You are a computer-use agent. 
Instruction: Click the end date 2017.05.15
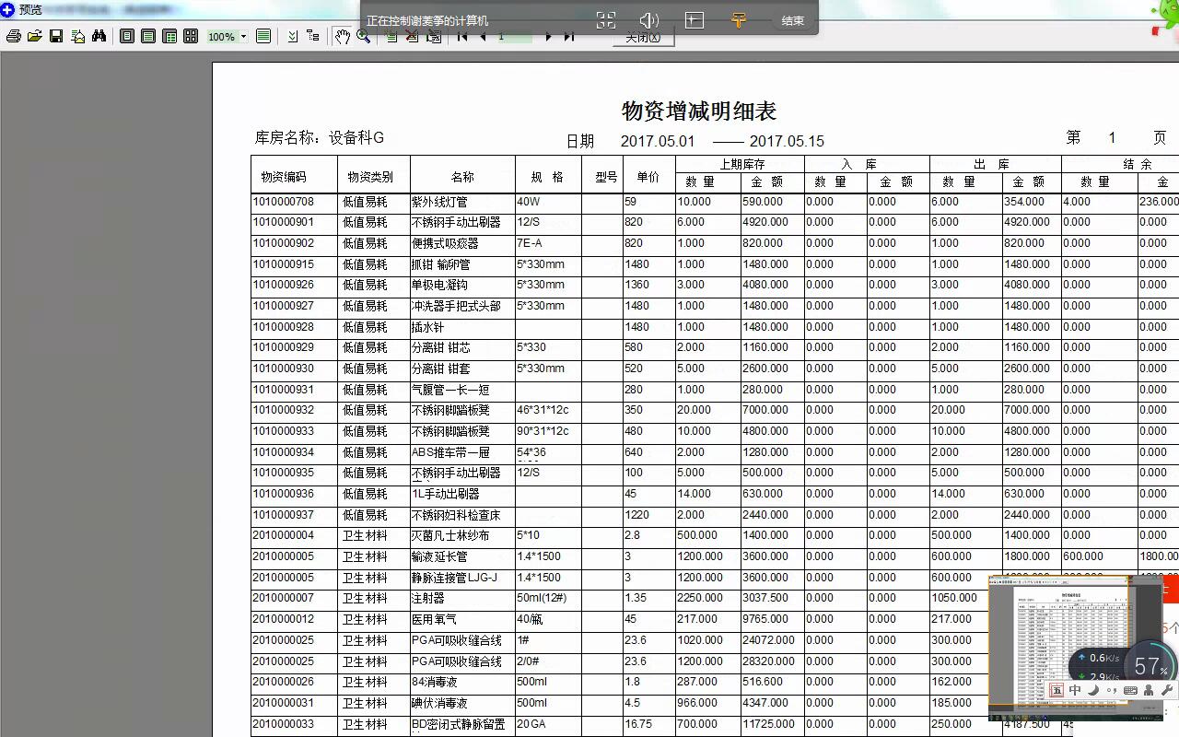pyautogui.click(x=787, y=141)
